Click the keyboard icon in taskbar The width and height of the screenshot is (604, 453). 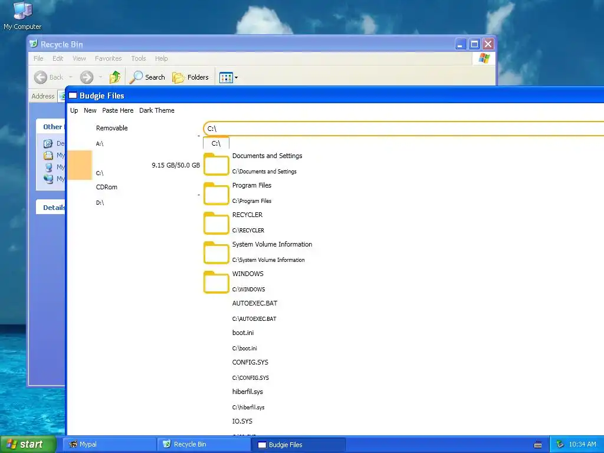coord(538,445)
